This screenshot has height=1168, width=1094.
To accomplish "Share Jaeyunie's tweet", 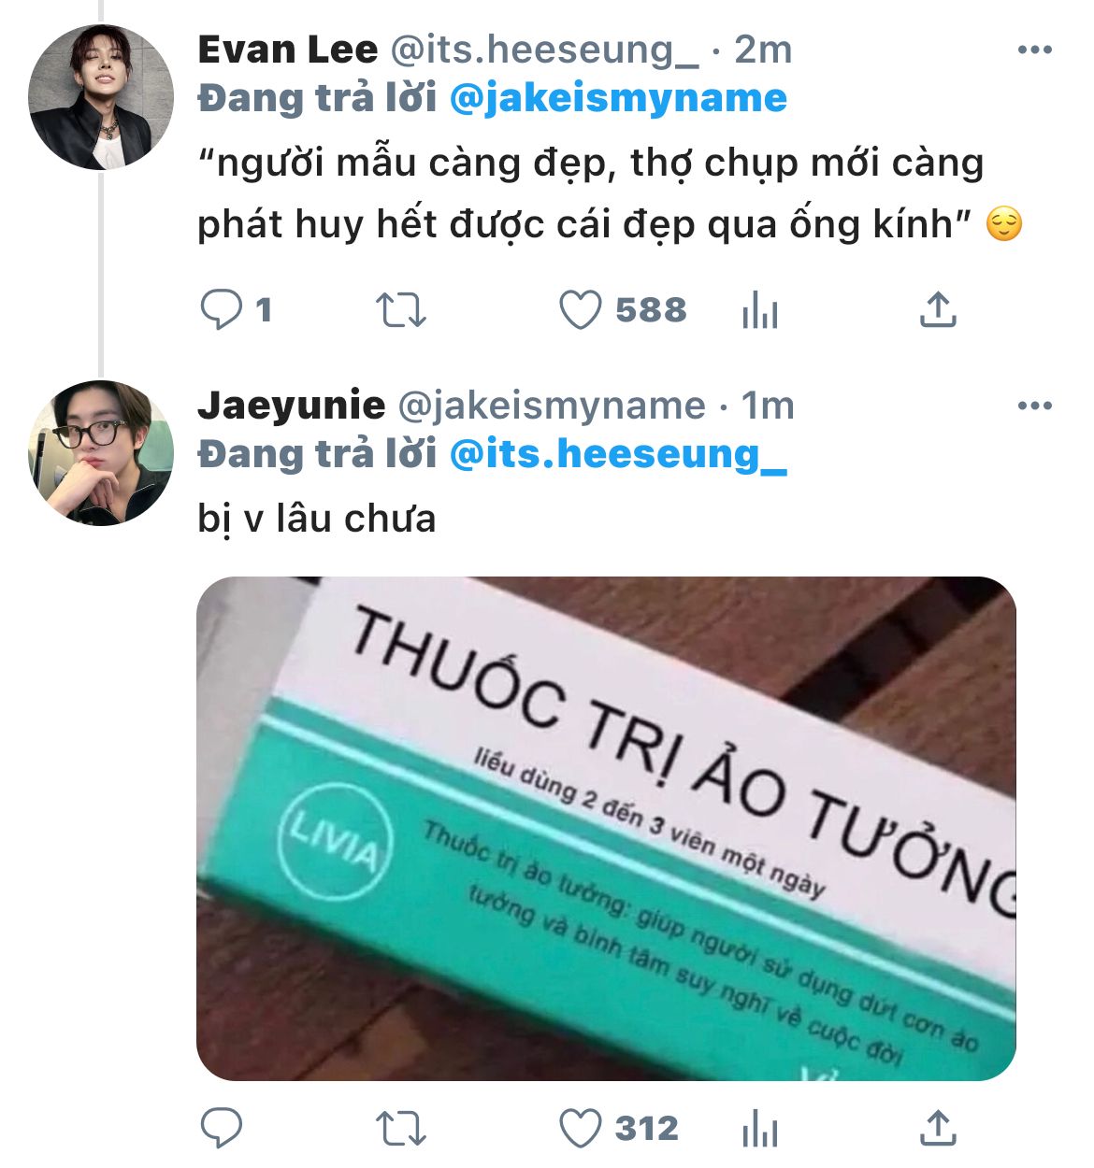I will tap(938, 1128).
